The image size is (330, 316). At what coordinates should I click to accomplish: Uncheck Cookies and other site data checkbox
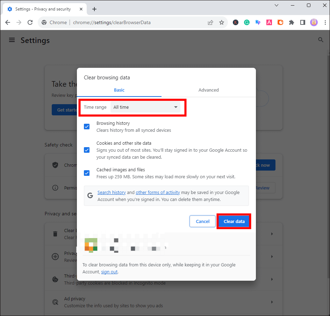point(87,150)
